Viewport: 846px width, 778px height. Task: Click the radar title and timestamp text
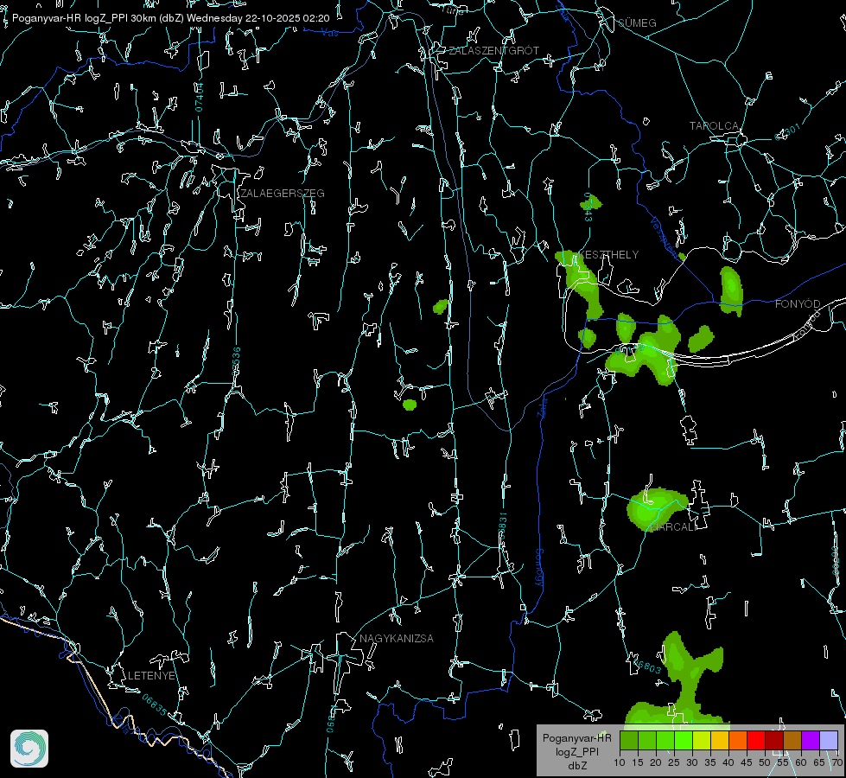(x=170, y=18)
